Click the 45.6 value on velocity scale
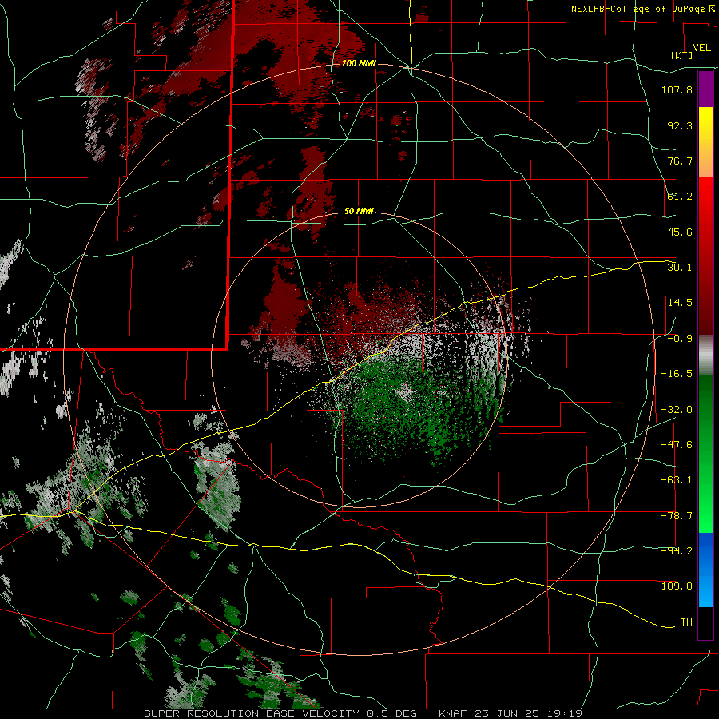This screenshot has height=719, width=719. 680,232
